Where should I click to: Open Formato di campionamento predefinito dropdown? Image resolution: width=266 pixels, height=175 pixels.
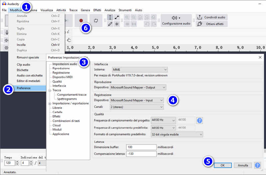tap(177, 134)
